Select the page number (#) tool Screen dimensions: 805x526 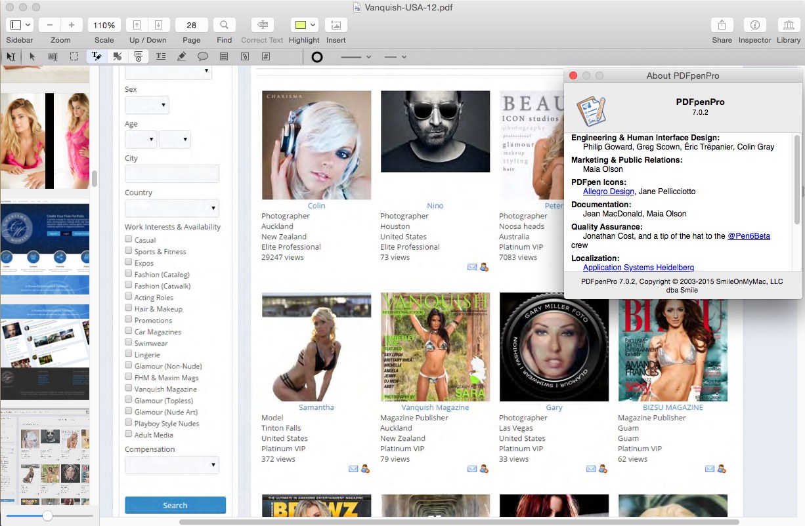(265, 56)
